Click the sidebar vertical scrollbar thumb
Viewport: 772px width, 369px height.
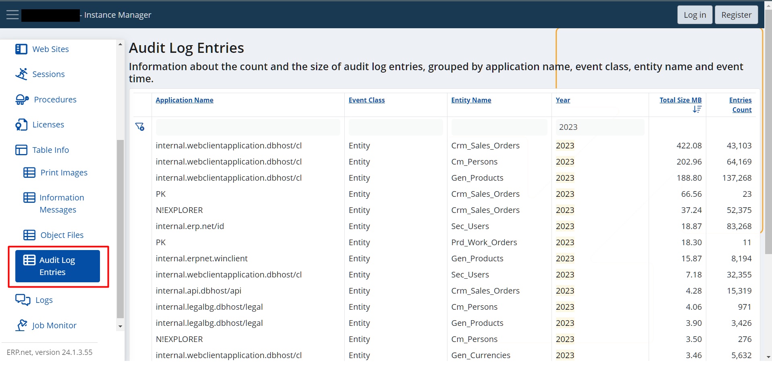(x=120, y=229)
